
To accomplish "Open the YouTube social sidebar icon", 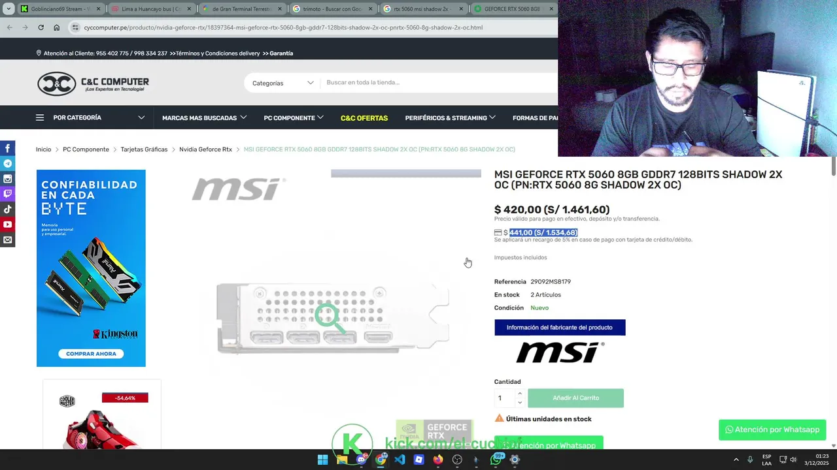I will [7, 225].
